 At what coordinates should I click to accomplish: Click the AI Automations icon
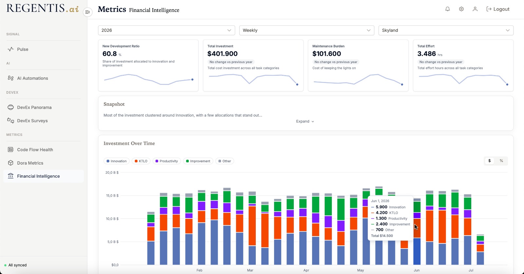10,78
